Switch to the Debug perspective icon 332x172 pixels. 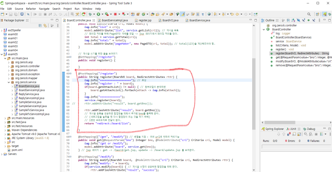tap(330, 14)
